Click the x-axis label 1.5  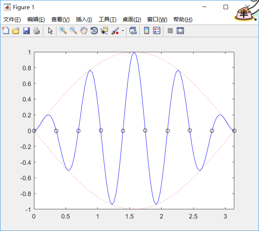point(129,216)
